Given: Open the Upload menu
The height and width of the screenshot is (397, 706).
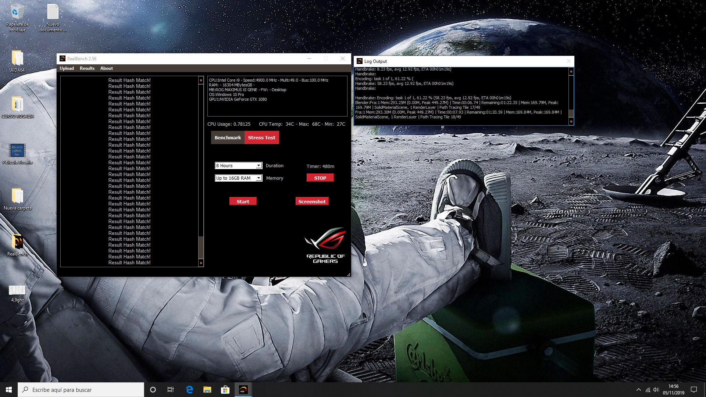Looking at the screenshot, I should pyautogui.click(x=67, y=68).
